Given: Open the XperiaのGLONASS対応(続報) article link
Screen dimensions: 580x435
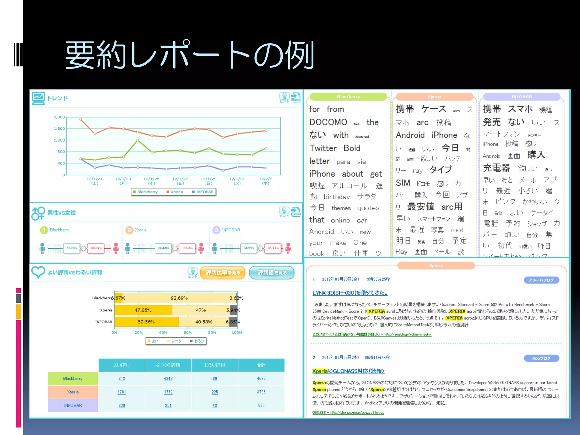Looking at the screenshot, I should pos(348,371).
